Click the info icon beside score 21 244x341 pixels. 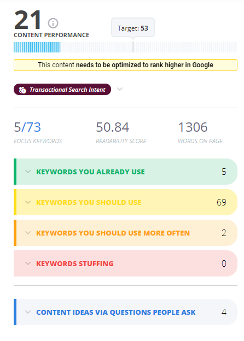(53, 23)
